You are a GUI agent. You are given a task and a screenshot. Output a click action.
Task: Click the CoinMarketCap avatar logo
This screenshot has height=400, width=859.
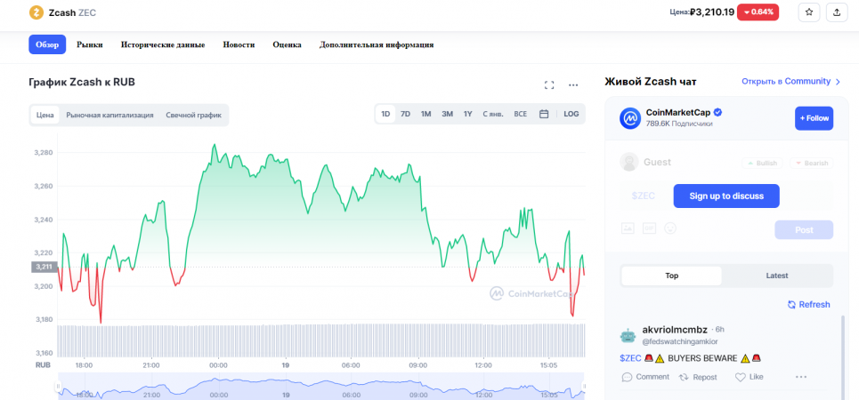630,118
